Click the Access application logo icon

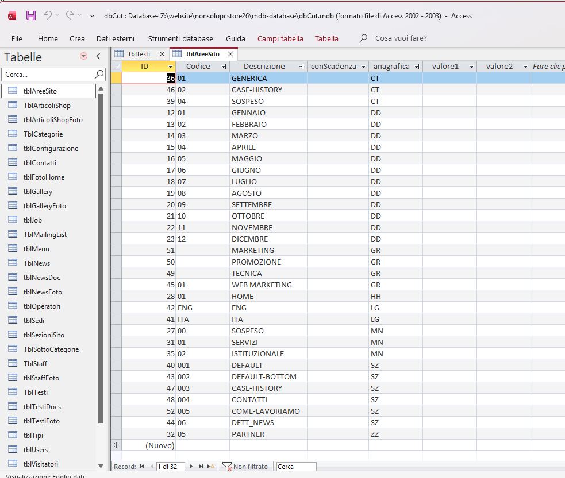(12, 15)
